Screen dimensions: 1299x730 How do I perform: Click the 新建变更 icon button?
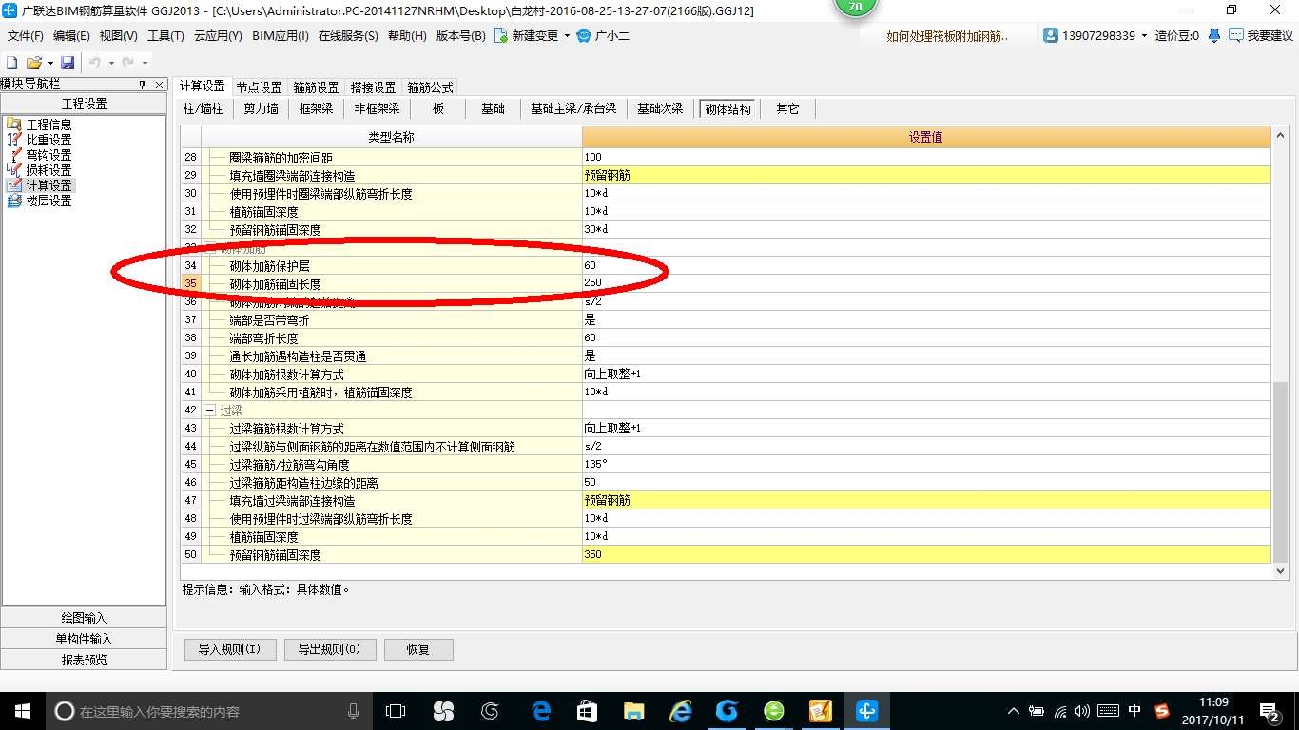coord(527,35)
